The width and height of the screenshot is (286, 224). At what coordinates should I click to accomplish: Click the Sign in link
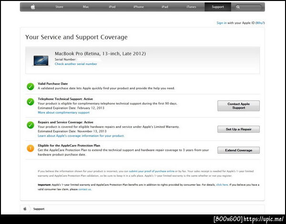tap(222, 23)
